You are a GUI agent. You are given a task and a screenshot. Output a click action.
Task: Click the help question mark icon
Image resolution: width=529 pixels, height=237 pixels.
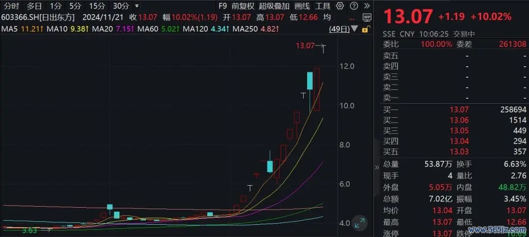pyautogui.click(x=353, y=6)
